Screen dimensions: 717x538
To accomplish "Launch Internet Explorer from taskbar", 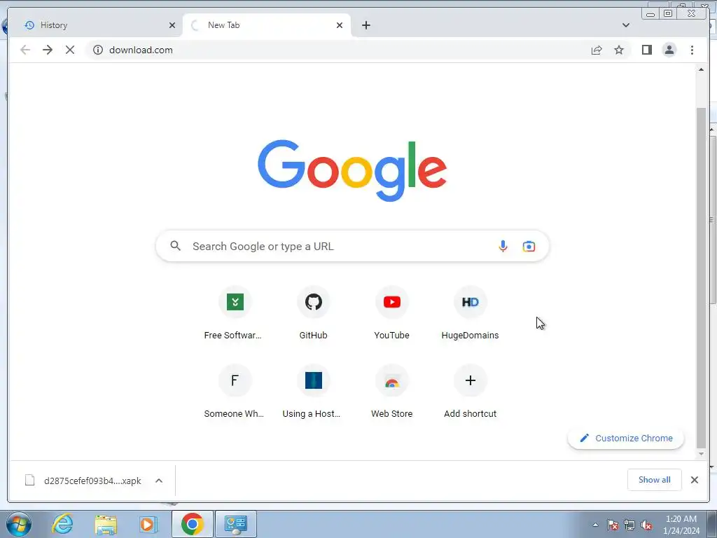I will pyautogui.click(x=62, y=524).
